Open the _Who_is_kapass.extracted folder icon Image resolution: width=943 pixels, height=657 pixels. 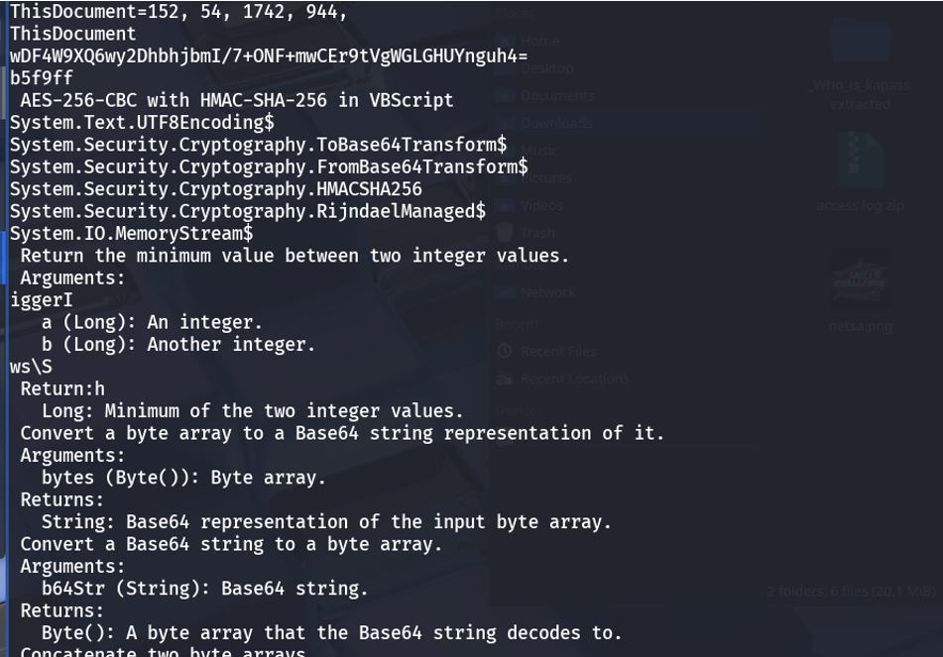pos(860,40)
